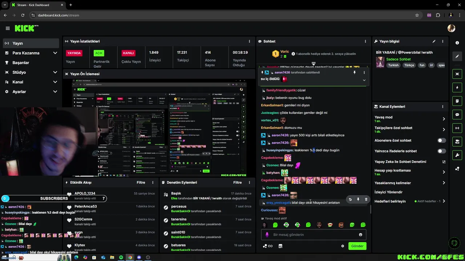The image size is (465, 261).
Task: Click the camera switch icon in the right toolbar
Action: click(x=457, y=141)
